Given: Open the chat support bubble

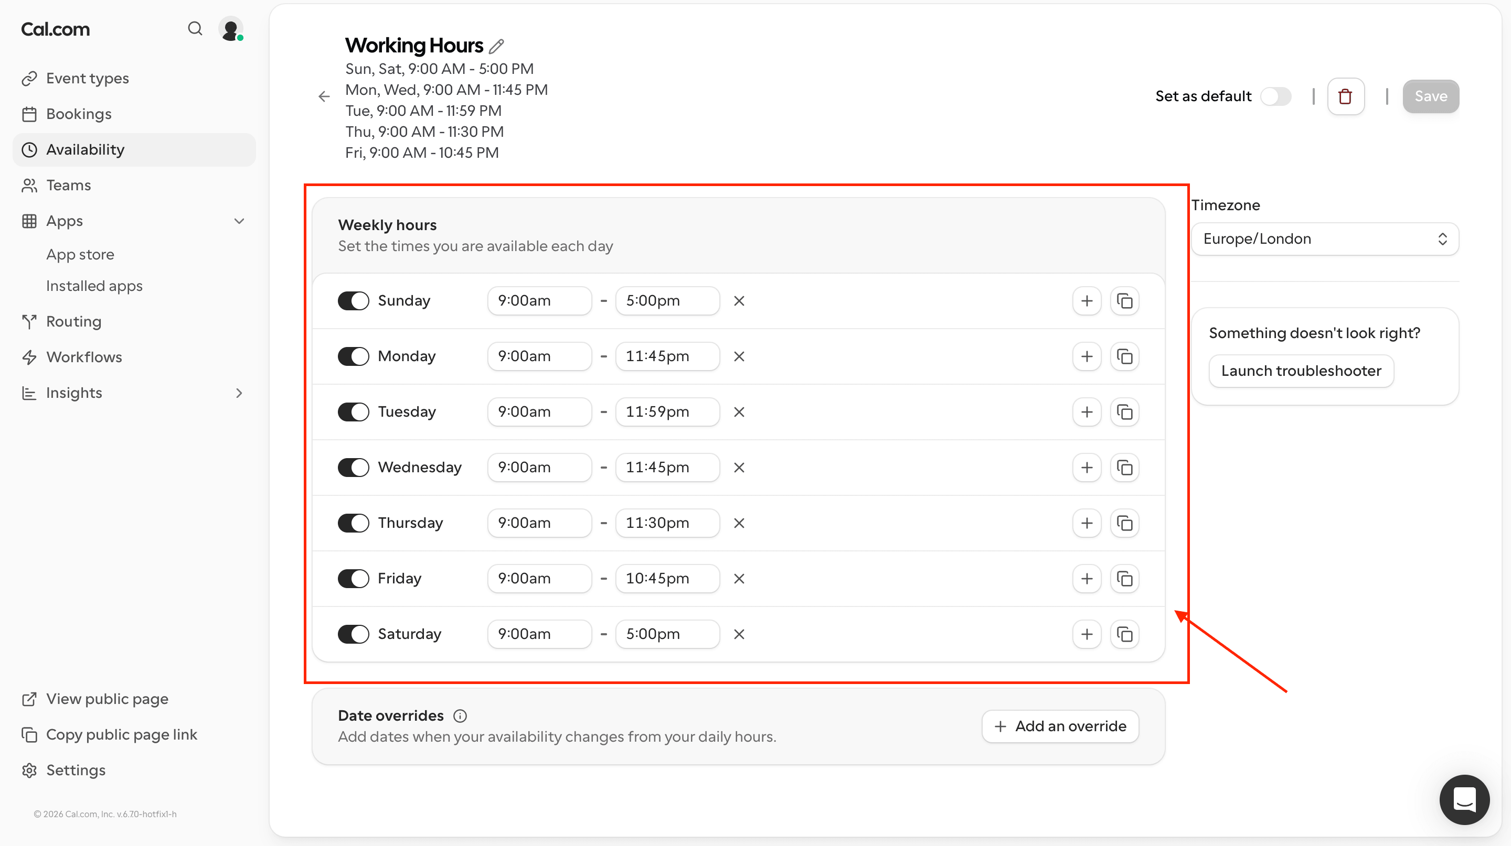Looking at the screenshot, I should [x=1464, y=799].
